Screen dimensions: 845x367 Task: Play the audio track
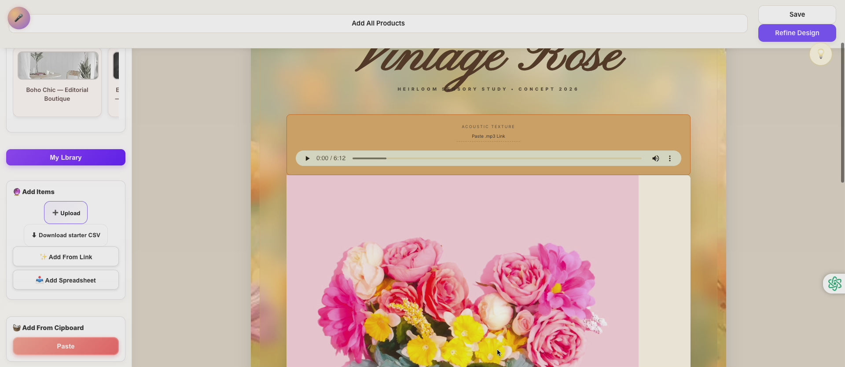[307, 158]
